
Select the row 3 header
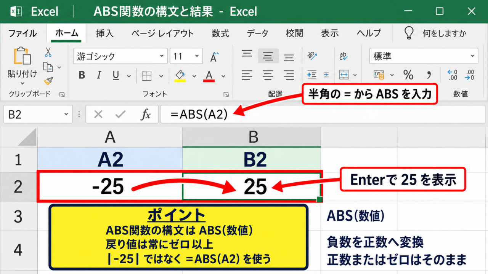coord(18,216)
